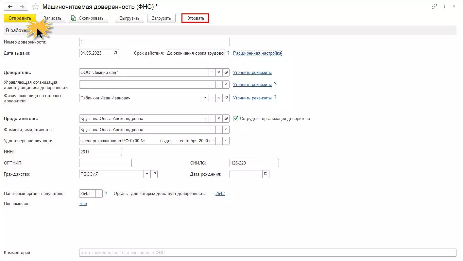Go forward with the right arrow button

22,7
